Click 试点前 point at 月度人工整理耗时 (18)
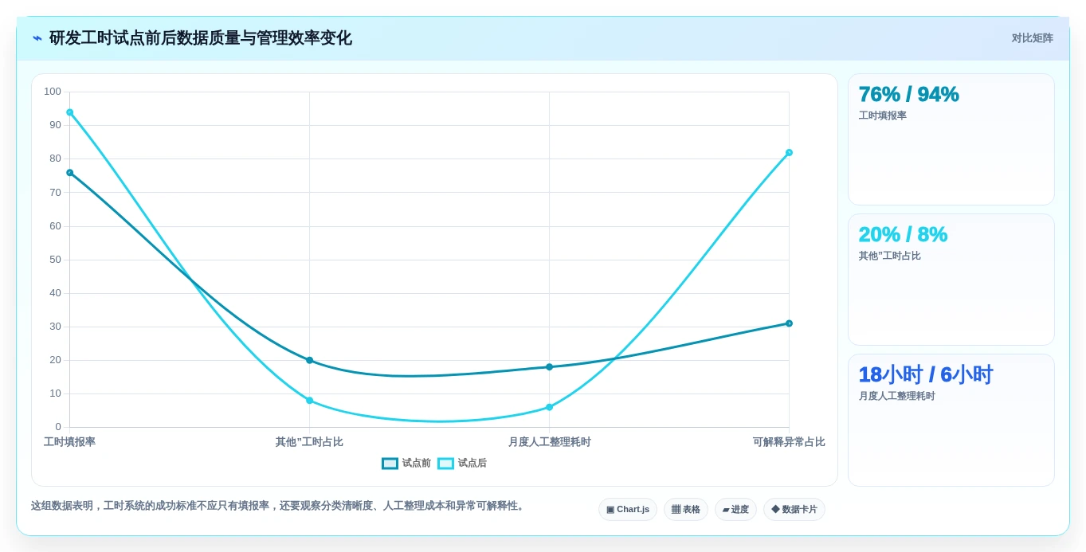This screenshot has height=552, width=1086. [549, 367]
